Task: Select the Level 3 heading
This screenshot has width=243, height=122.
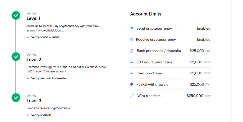Action: pyautogui.click(x=34, y=101)
